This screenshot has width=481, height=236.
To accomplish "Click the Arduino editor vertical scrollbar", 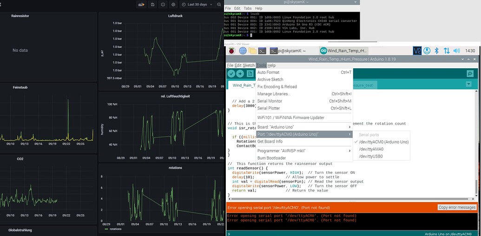I will 476,187.
